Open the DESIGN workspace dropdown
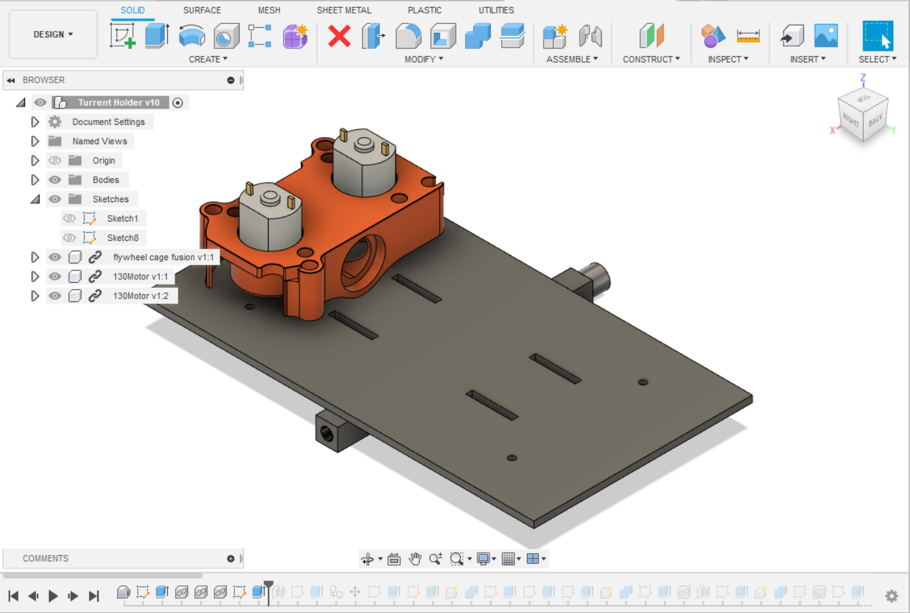 click(53, 34)
